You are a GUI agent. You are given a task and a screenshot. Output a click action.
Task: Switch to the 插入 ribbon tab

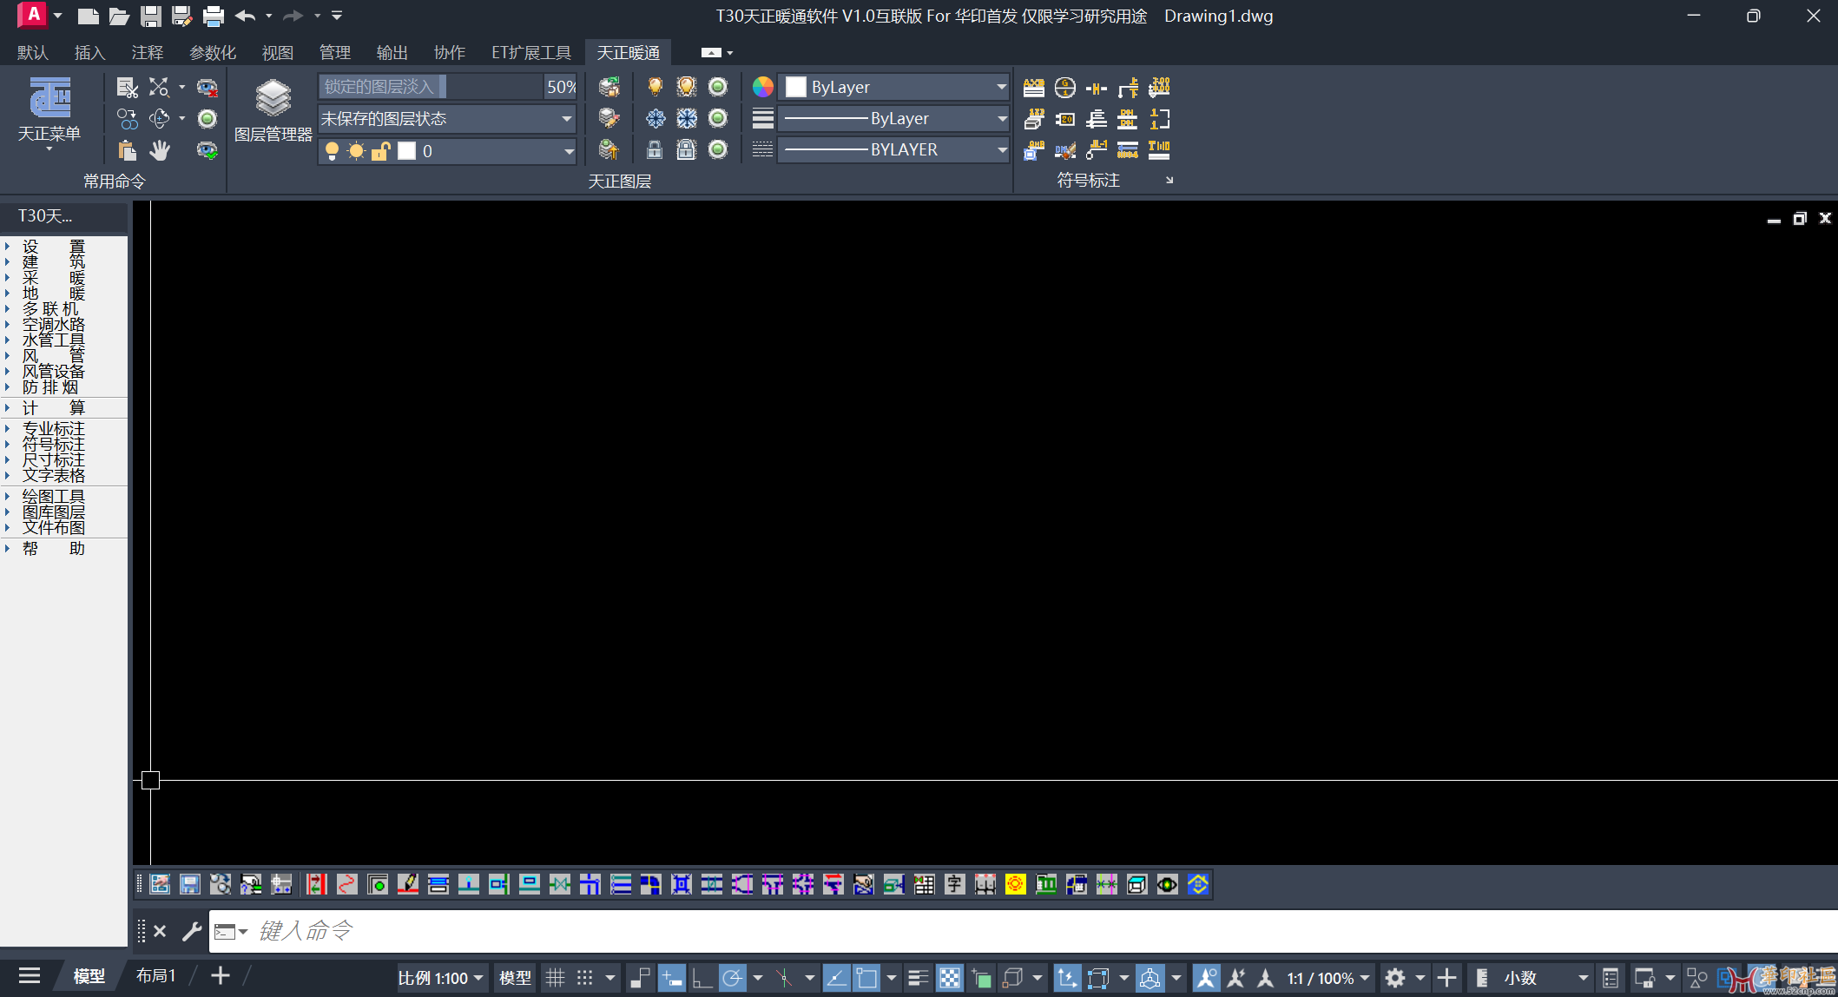pyautogui.click(x=89, y=53)
